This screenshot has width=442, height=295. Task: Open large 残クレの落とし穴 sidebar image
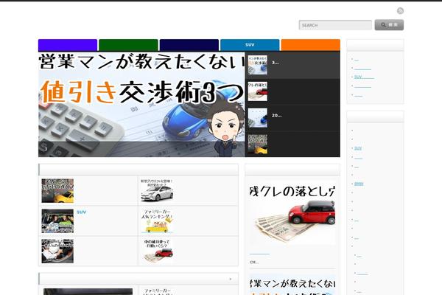pos(292,213)
